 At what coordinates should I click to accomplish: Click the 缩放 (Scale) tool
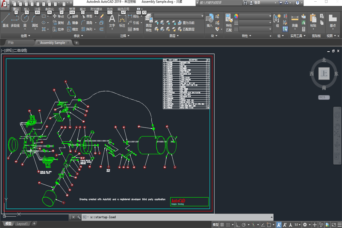pos(72,29)
